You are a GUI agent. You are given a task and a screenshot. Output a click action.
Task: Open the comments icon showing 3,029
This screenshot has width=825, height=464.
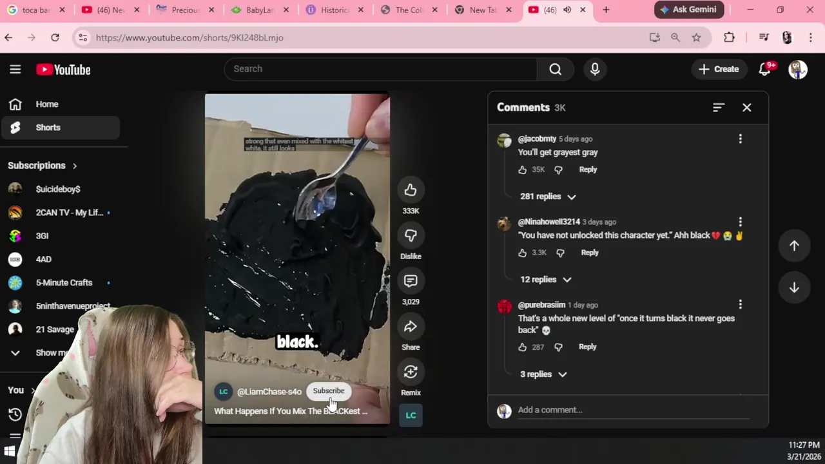(x=411, y=281)
